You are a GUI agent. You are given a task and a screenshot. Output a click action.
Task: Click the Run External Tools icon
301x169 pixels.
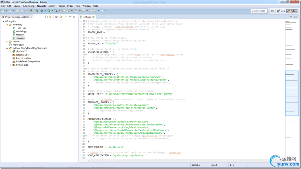(56, 11)
